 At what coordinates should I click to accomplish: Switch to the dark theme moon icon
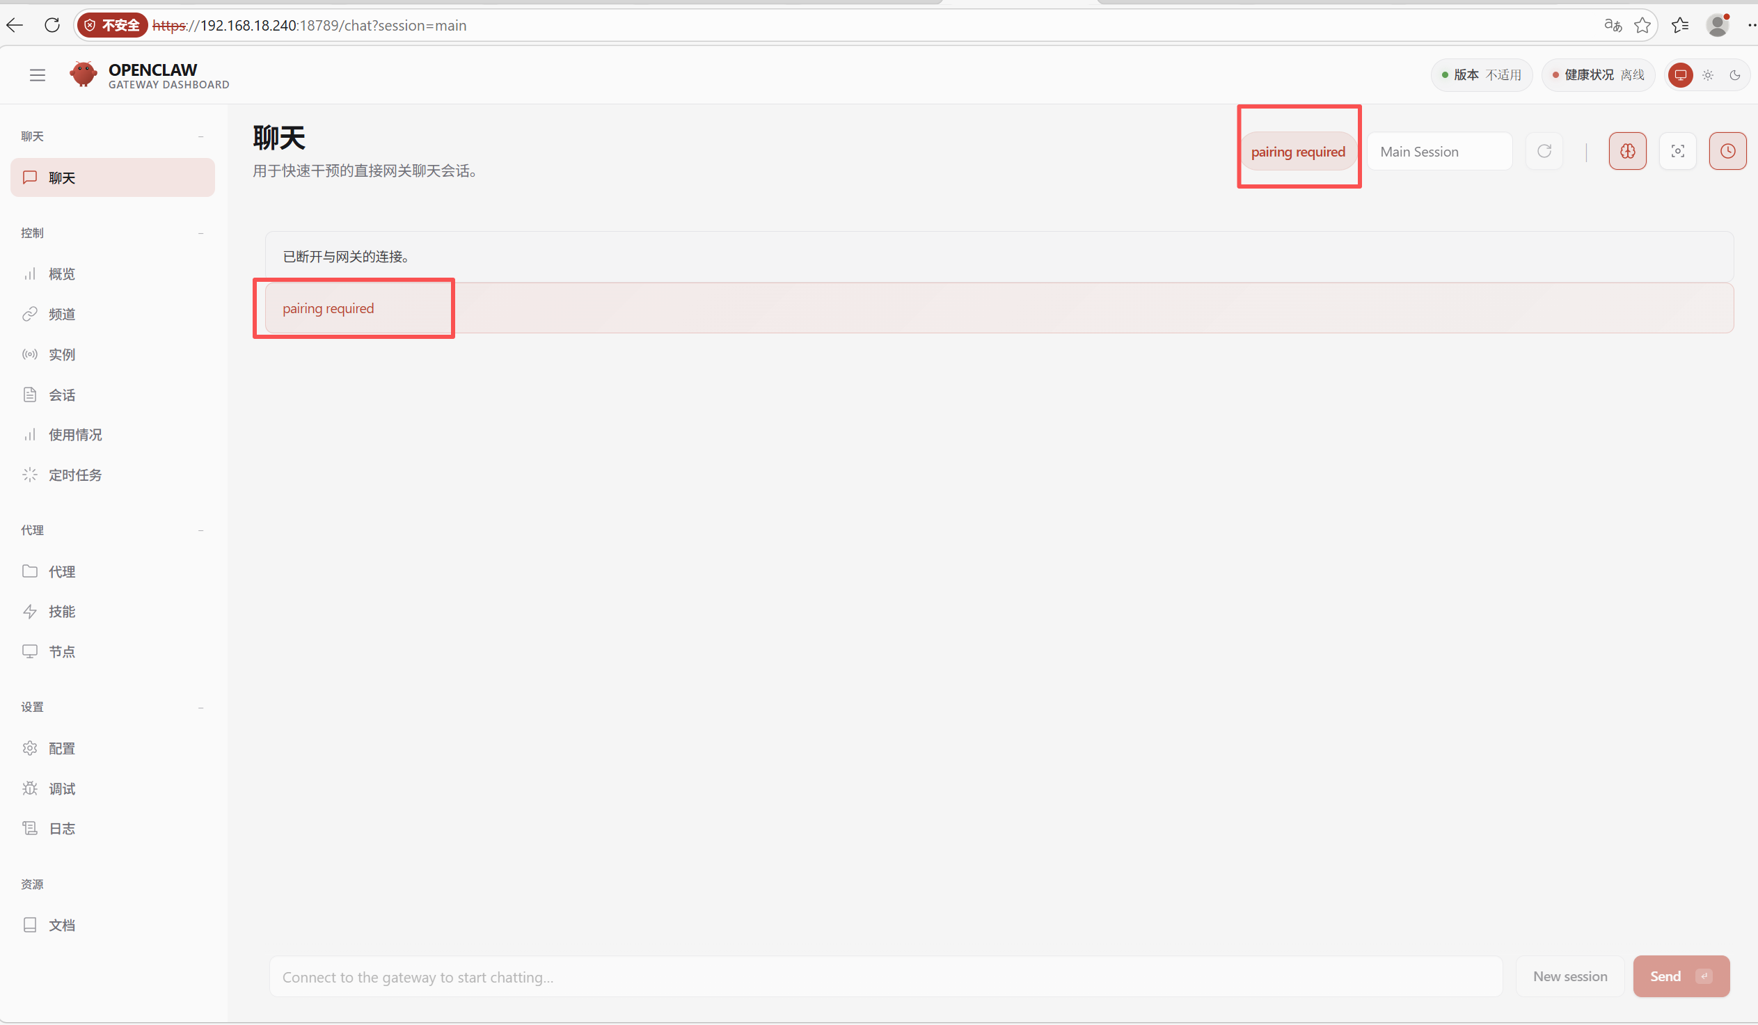[x=1734, y=75]
